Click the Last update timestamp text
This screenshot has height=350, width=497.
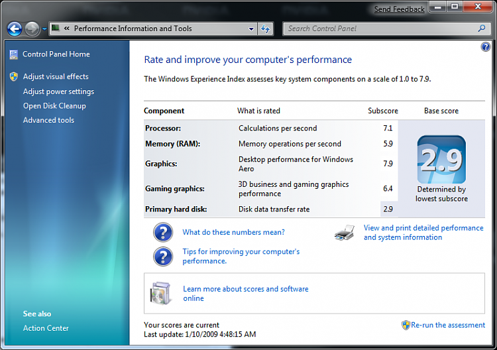click(x=199, y=335)
